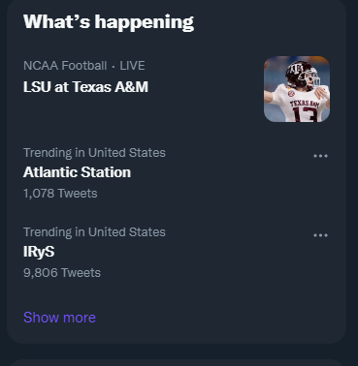The width and height of the screenshot is (358, 366).
Task: Click jersey number 13 in the thumbnail
Action: pos(305,114)
